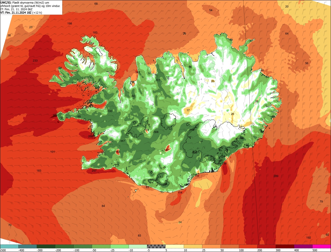Click the heat flux value 233 west of Westfjords

coord(35,61)
